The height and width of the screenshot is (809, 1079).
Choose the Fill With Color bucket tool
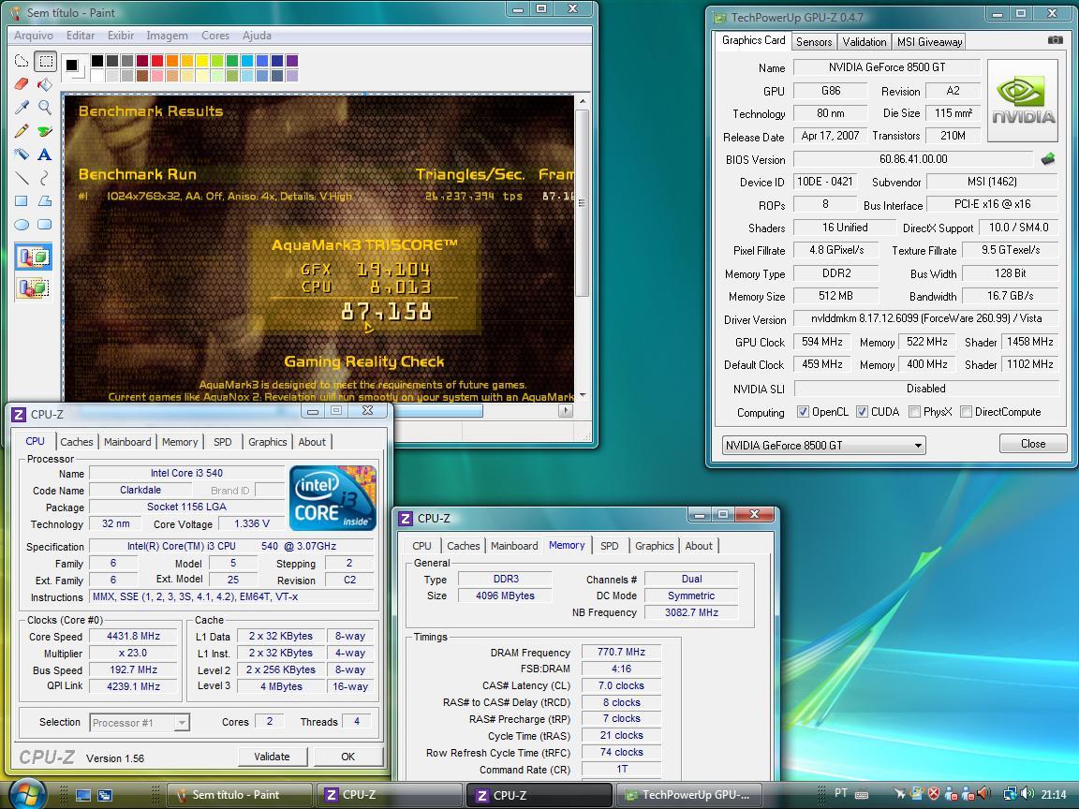click(x=45, y=84)
